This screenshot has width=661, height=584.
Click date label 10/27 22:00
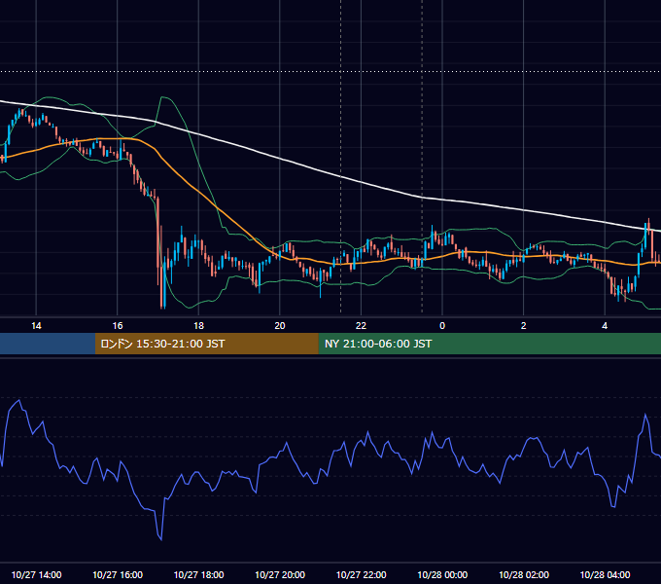point(361,574)
